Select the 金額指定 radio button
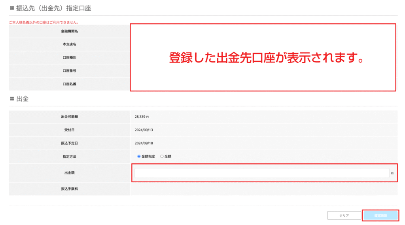Viewport: 405px width, 225px height. pos(139,157)
